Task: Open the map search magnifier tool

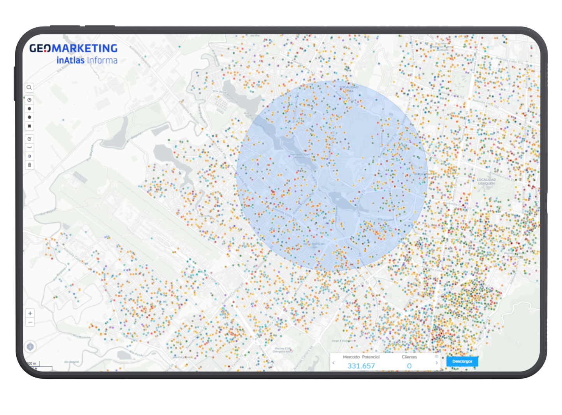Action: tap(29, 88)
